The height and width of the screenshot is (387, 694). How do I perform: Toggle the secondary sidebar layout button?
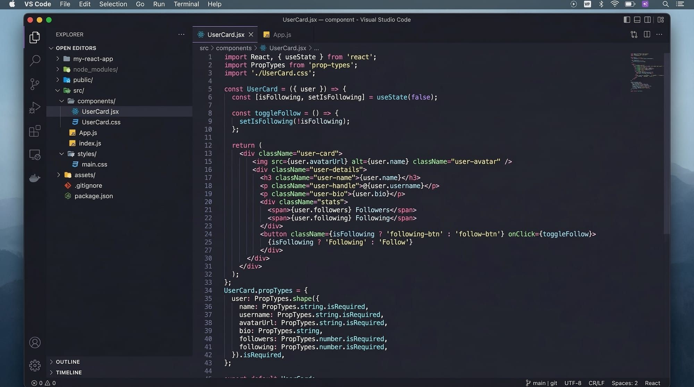(x=648, y=20)
